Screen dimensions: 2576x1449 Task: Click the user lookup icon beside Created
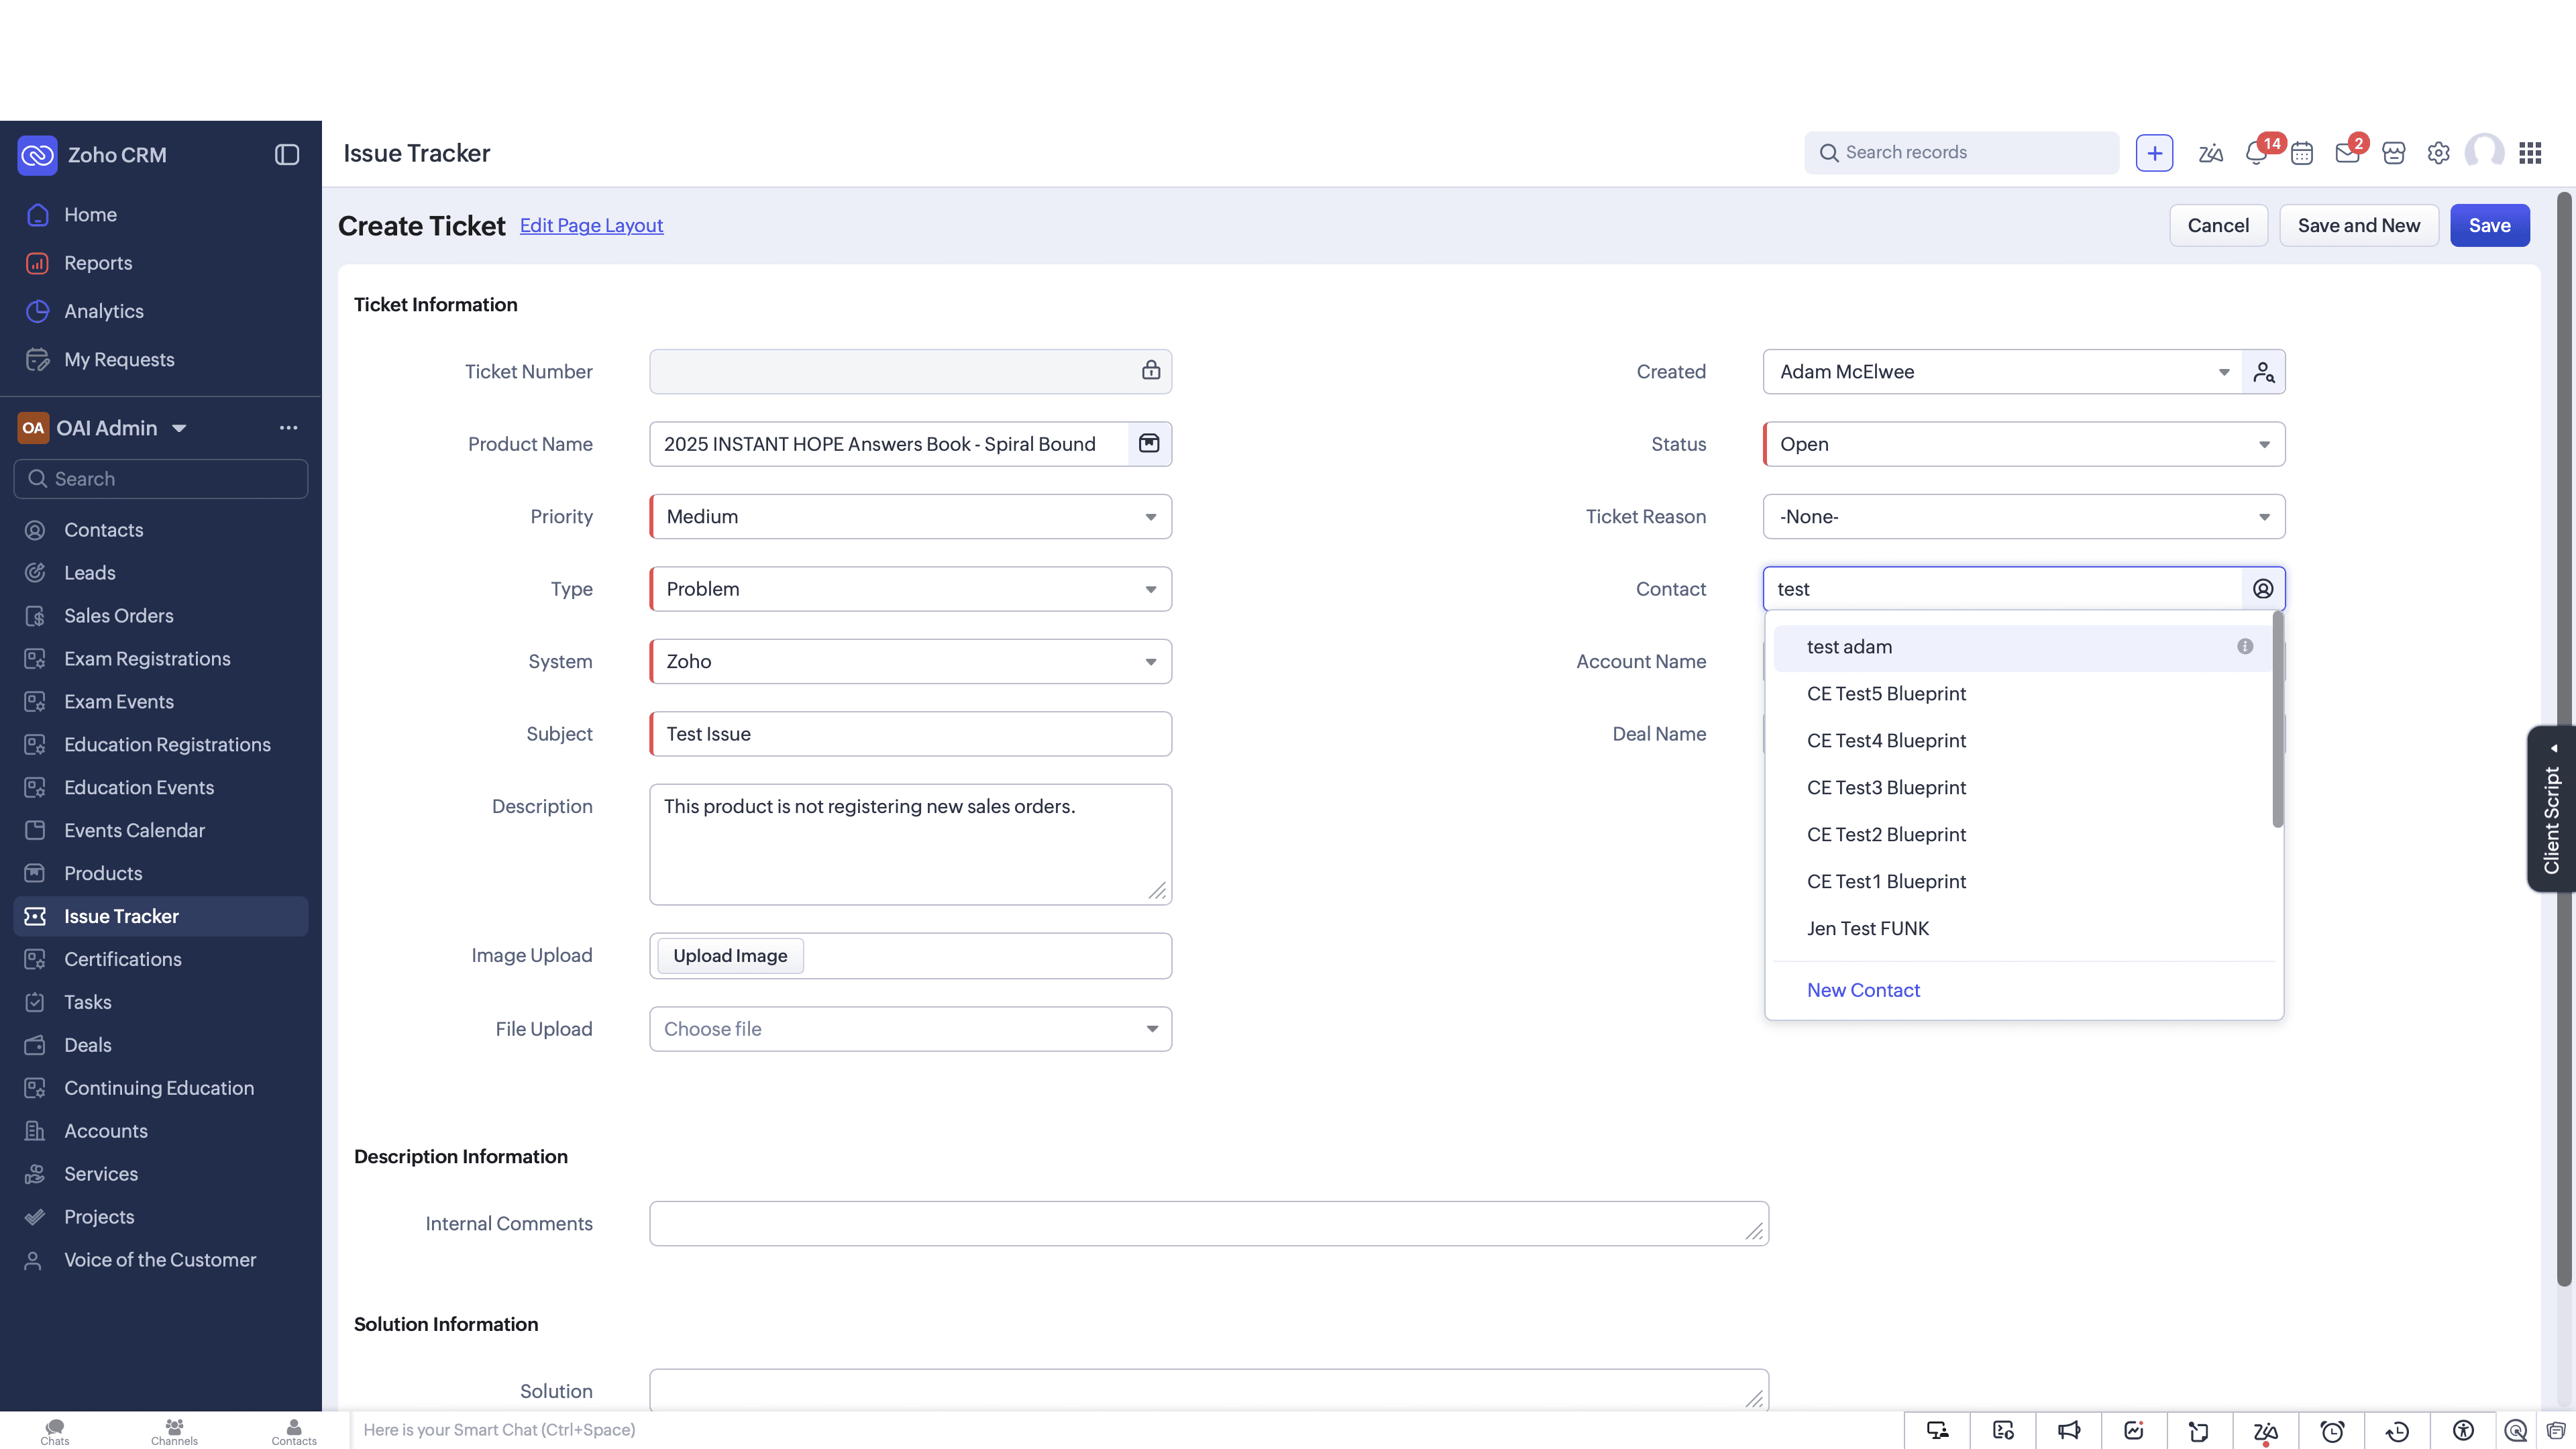click(x=2264, y=372)
